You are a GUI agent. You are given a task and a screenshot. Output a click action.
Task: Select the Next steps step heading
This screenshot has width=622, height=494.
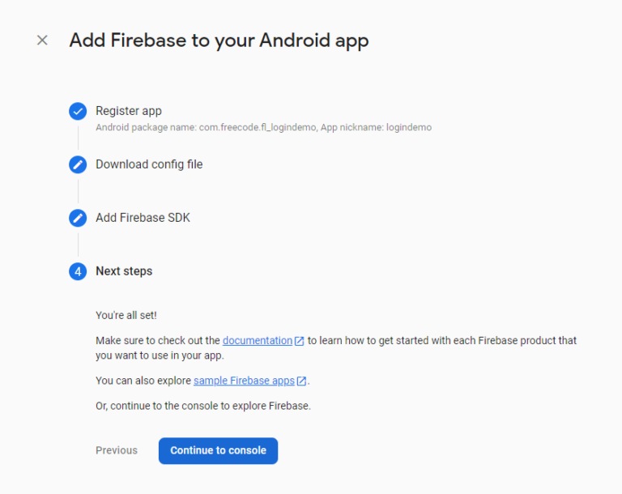(x=124, y=271)
